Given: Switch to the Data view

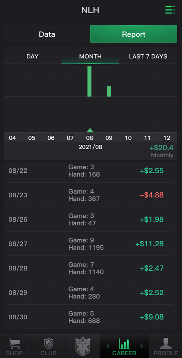Looking at the screenshot, I should [47, 34].
